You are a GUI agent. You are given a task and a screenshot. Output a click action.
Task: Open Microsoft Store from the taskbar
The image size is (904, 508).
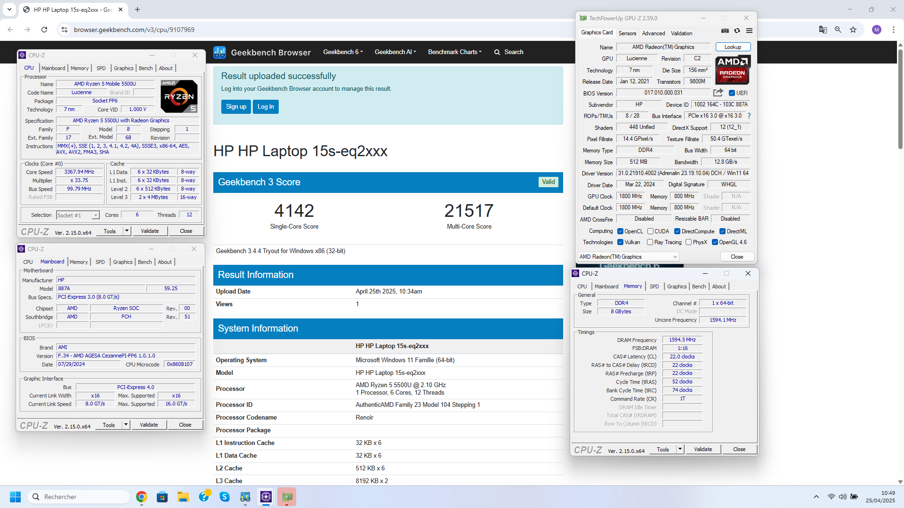(x=162, y=497)
